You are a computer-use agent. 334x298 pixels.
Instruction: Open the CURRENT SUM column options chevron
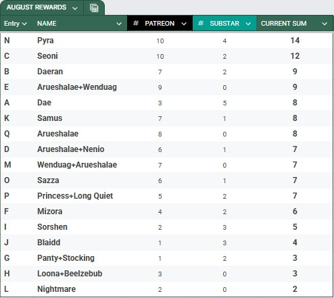click(325, 24)
